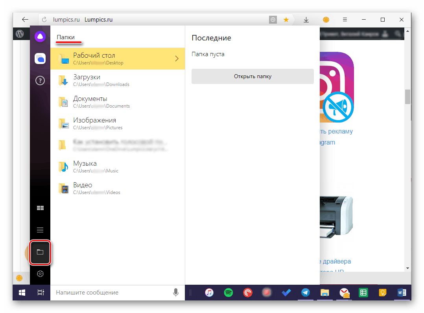Click the Windows apps grid icon in sidebar
424x313 pixels.
[x=40, y=208]
